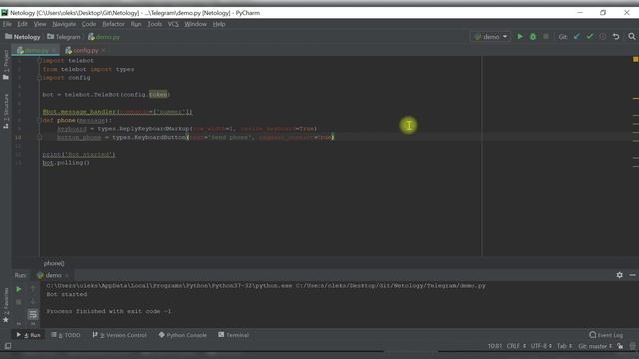Open UTF-8 encoding selector
Image resolution: width=639 pixels, height=359 pixels.
point(541,346)
